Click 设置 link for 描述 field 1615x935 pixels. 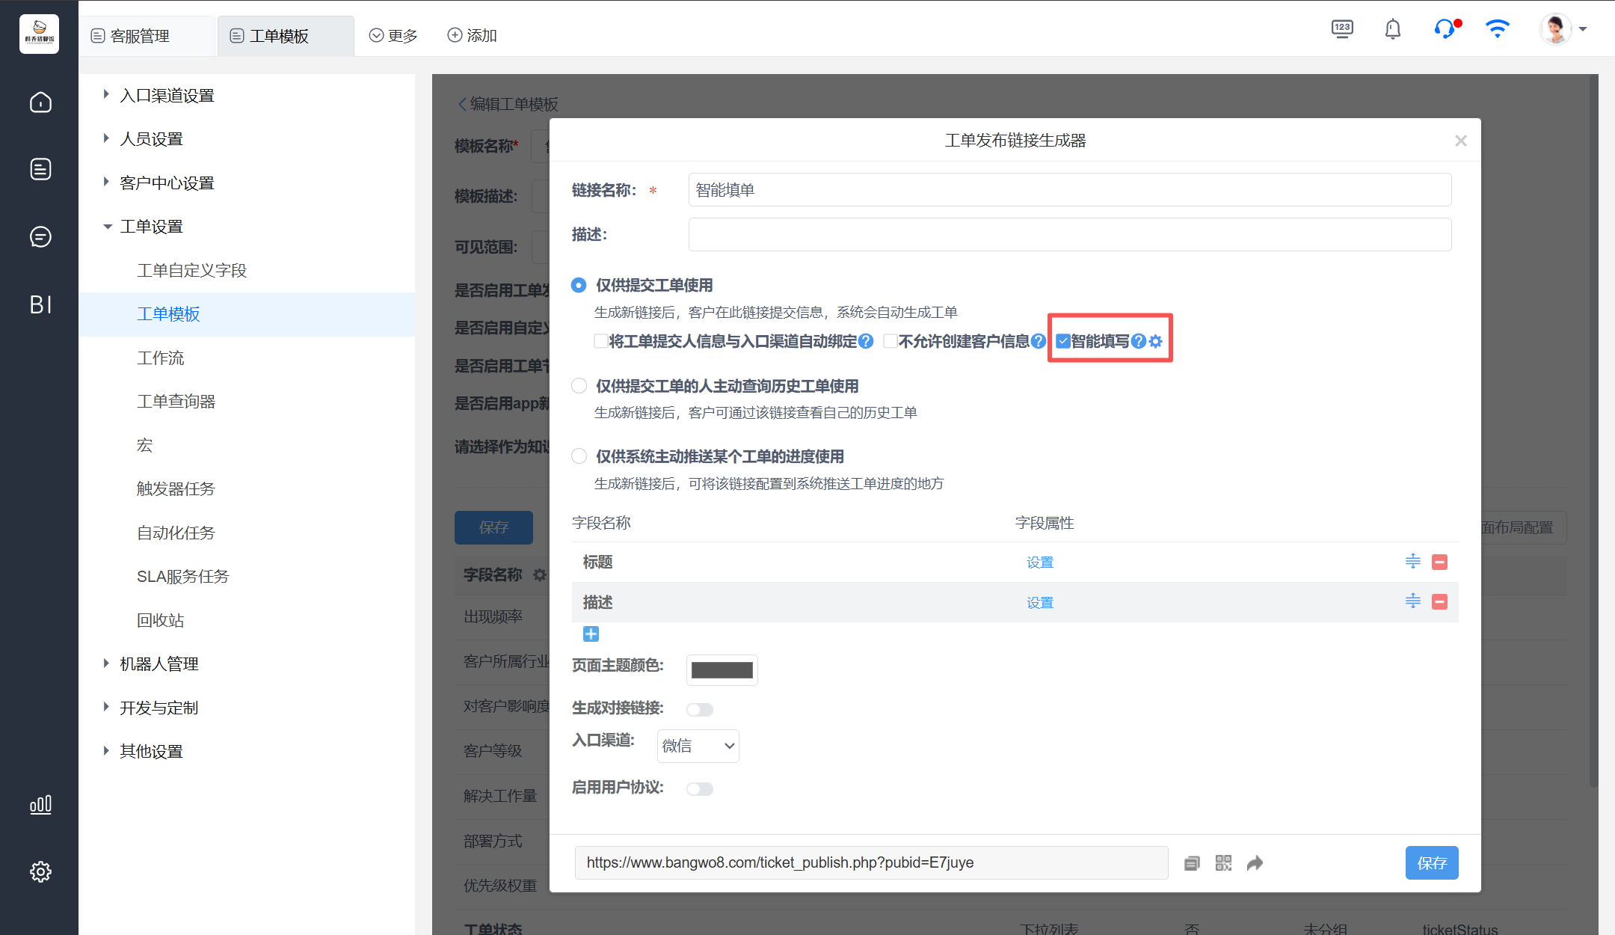tap(1039, 602)
